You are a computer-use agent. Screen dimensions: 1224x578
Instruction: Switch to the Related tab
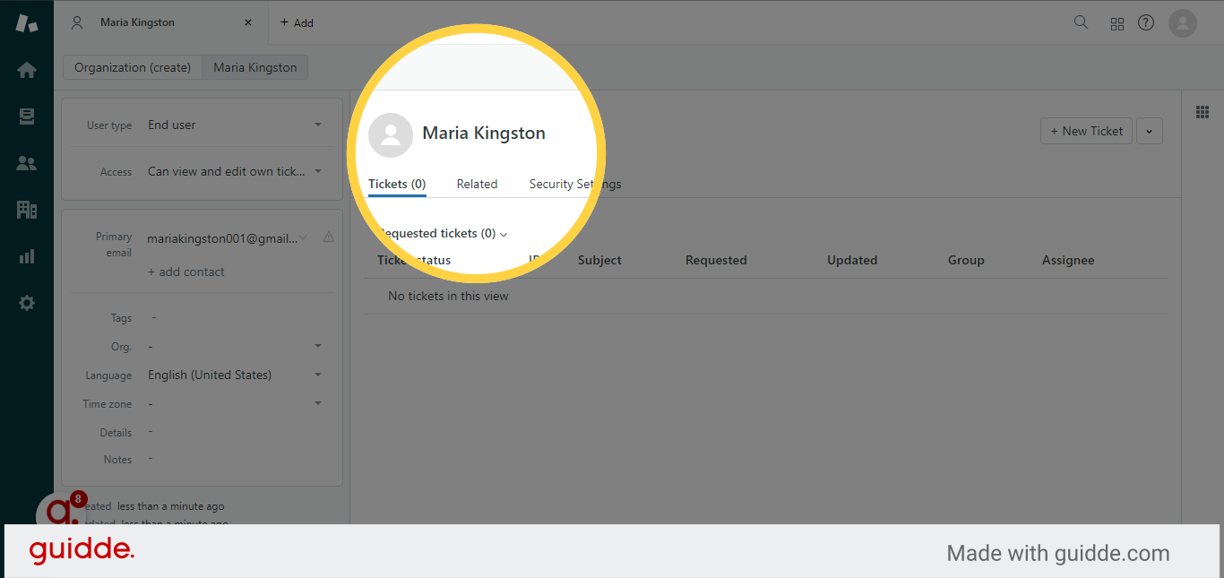pyautogui.click(x=477, y=184)
